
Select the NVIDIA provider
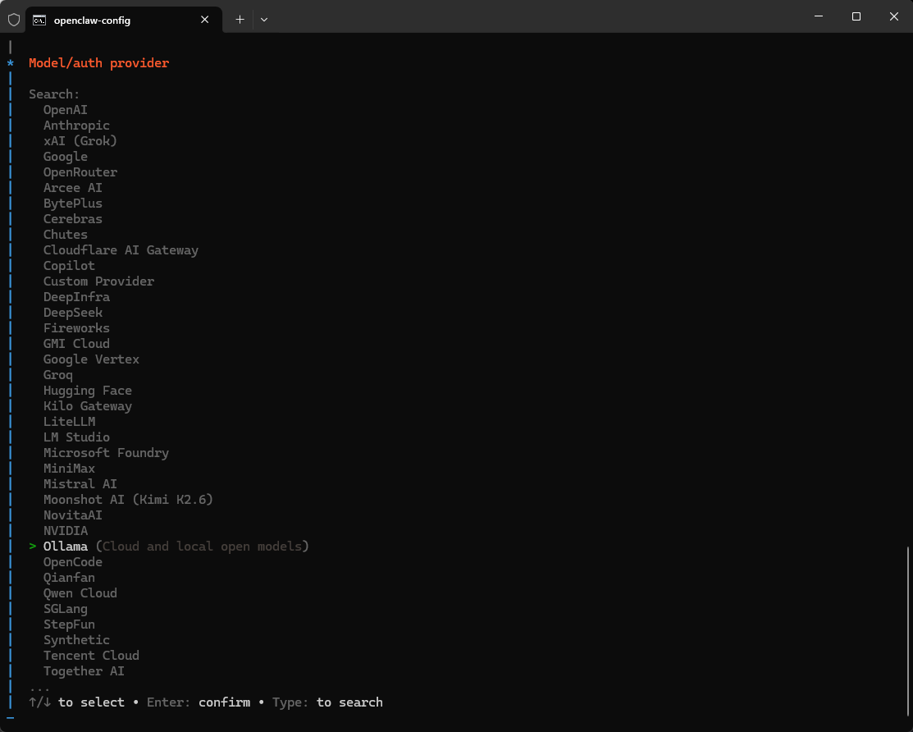coord(66,531)
